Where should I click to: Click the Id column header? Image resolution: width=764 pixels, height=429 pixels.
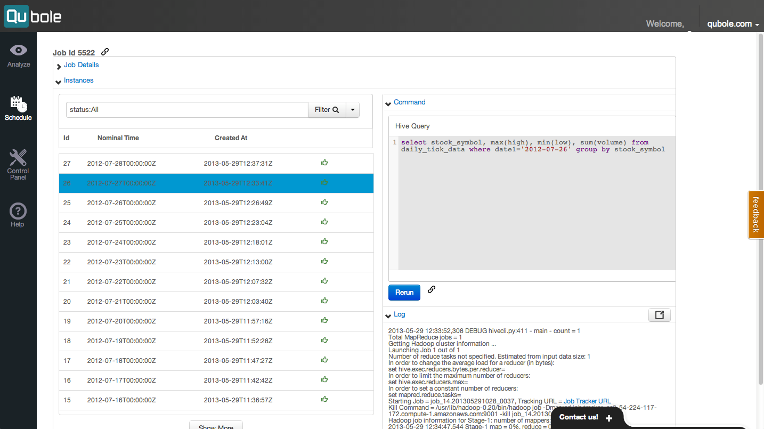[x=67, y=138]
